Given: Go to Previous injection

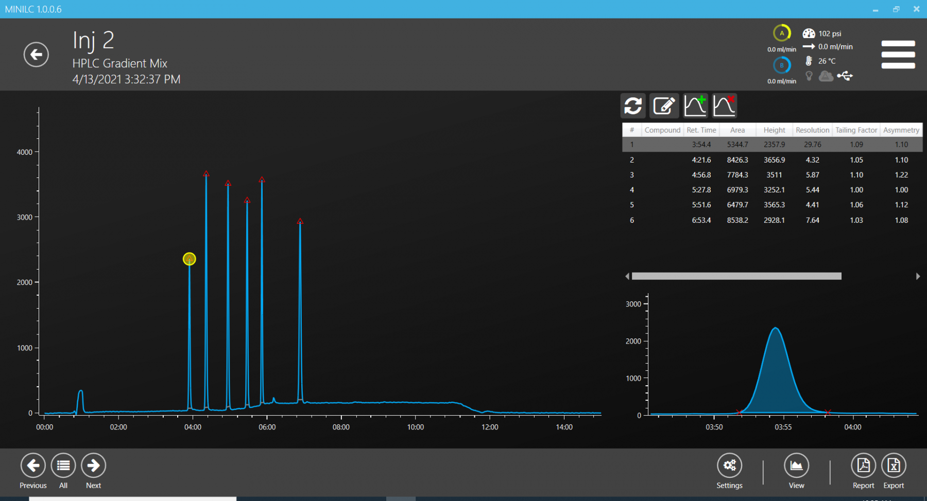Looking at the screenshot, I should (33, 466).
